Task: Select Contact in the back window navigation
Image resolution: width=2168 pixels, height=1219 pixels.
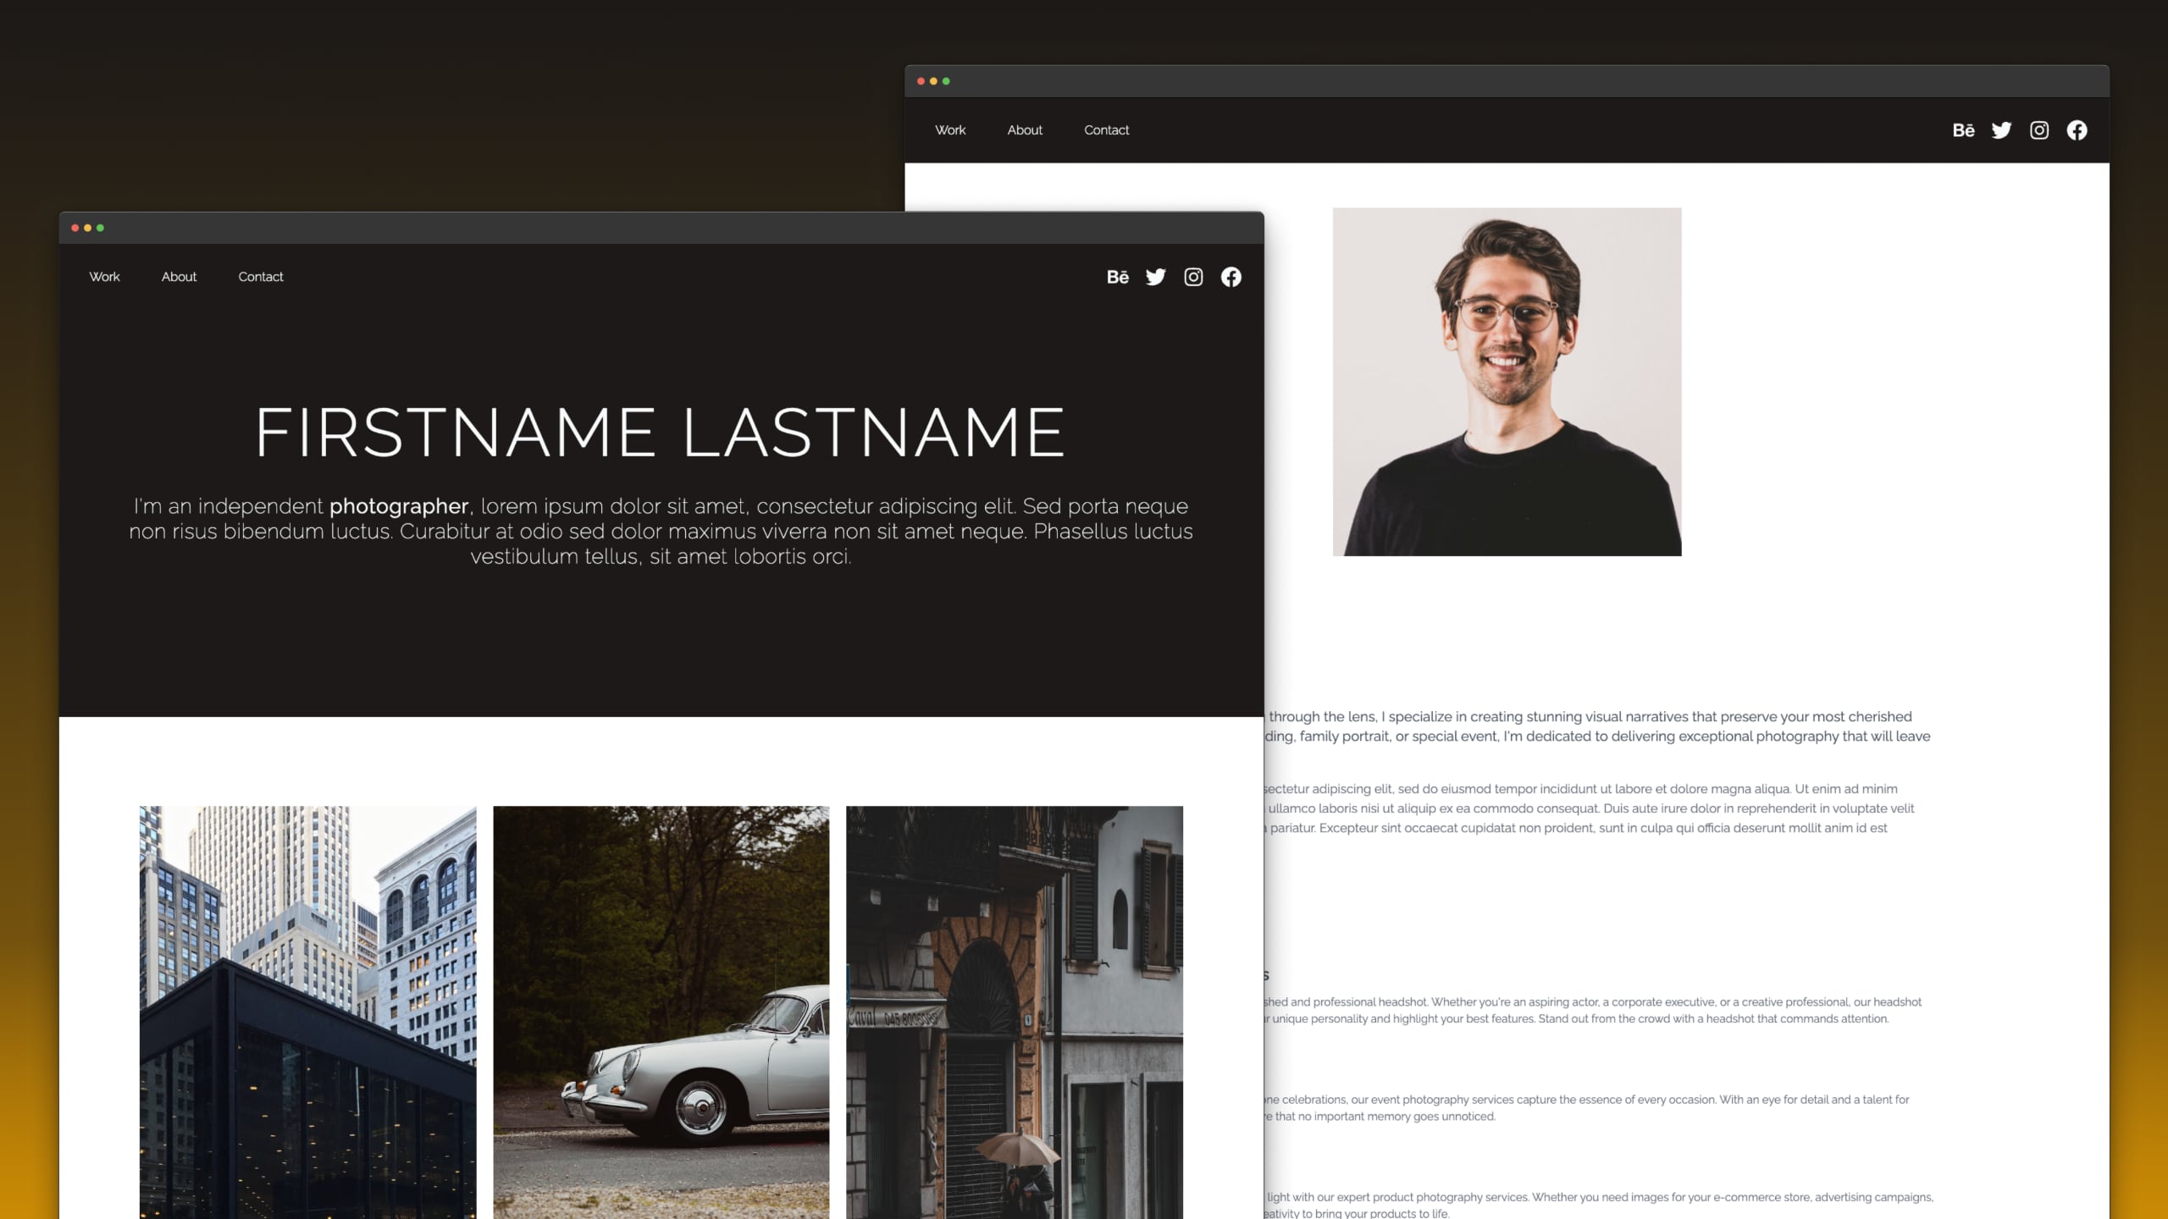Action: click(x=1106, y=130)
